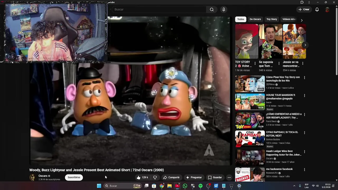The width and height of the screenshot is (338, 190).
Task: Click the search magnifier button on YouTube
Action: coord(212,9)
